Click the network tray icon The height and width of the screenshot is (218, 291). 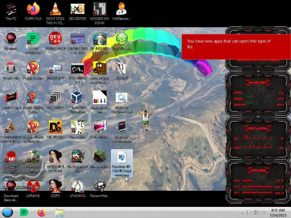(256, 213)
